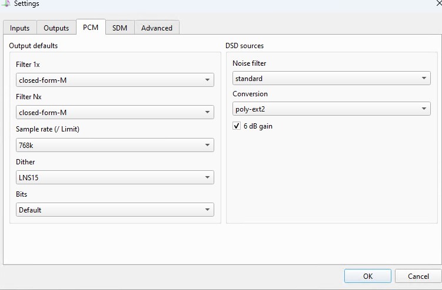The width and height of the screenshot is (442, 290).
Task: Expand the Sample rate (/ Limit) dropdown
Action: tap(115, 145)
